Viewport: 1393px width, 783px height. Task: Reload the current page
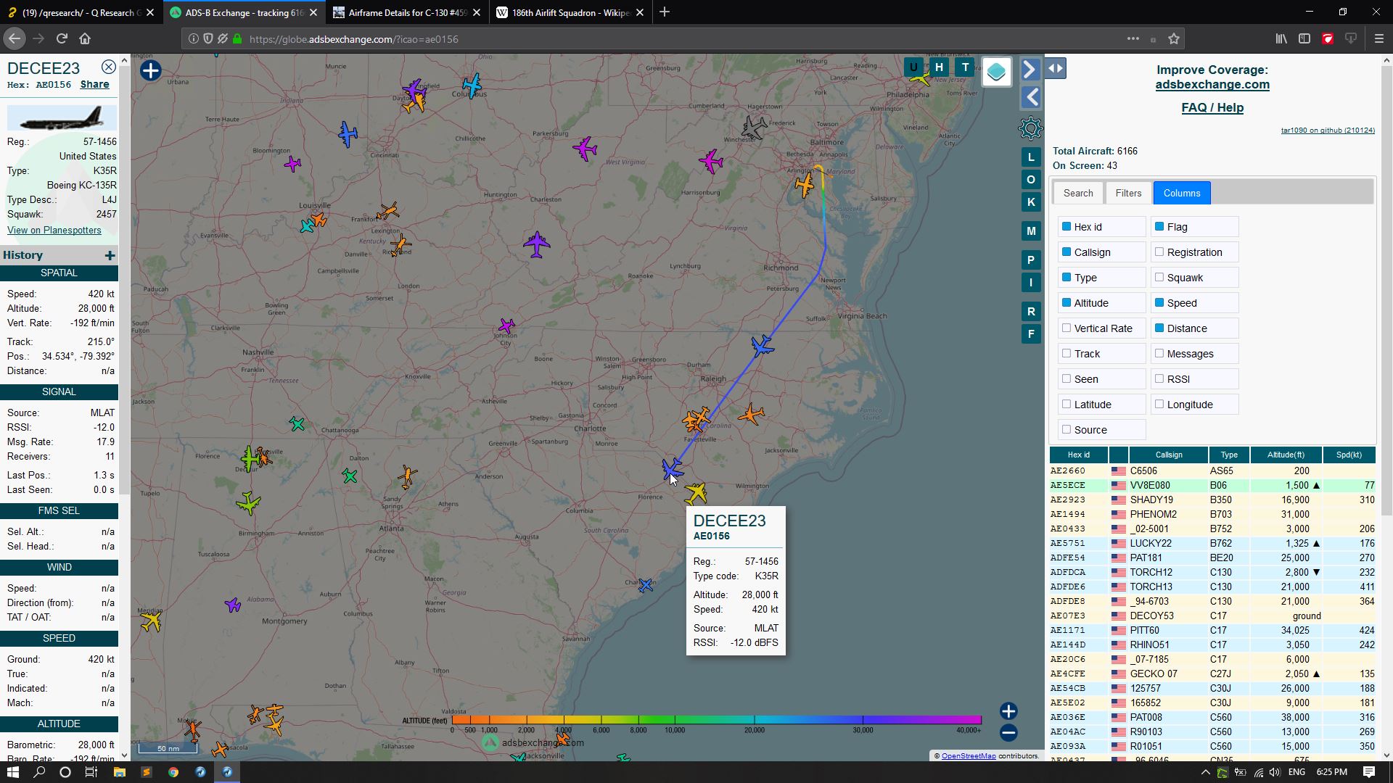click(62, 38)
